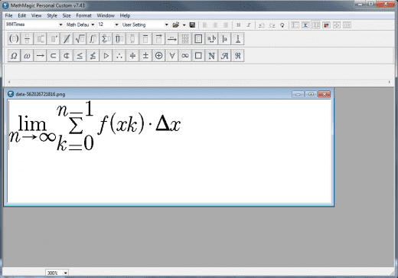Click the k=0 lower limit in the equation
The width and height of the screenshot is (398, 278).
(75, 143)
